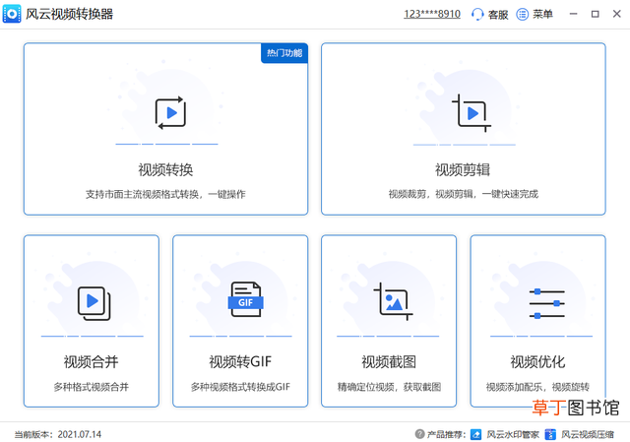Click the 当前版本: 2021.07.14 text
The width and height of the screenshot is (630, 442).
pyautogui.click(x=58, y=434)
